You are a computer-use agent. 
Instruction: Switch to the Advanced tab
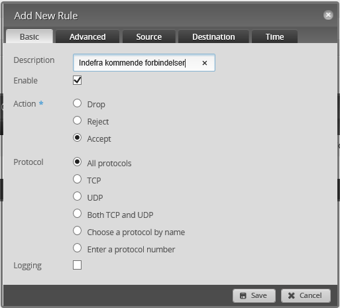[87, 36]
